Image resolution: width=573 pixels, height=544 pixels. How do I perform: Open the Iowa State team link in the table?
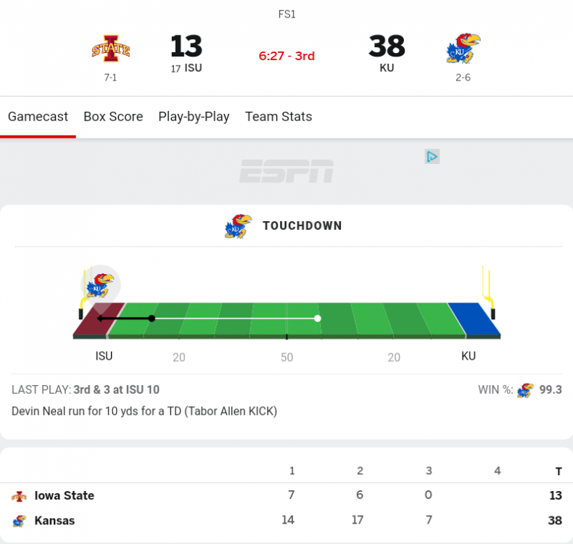tap(65, 496)
